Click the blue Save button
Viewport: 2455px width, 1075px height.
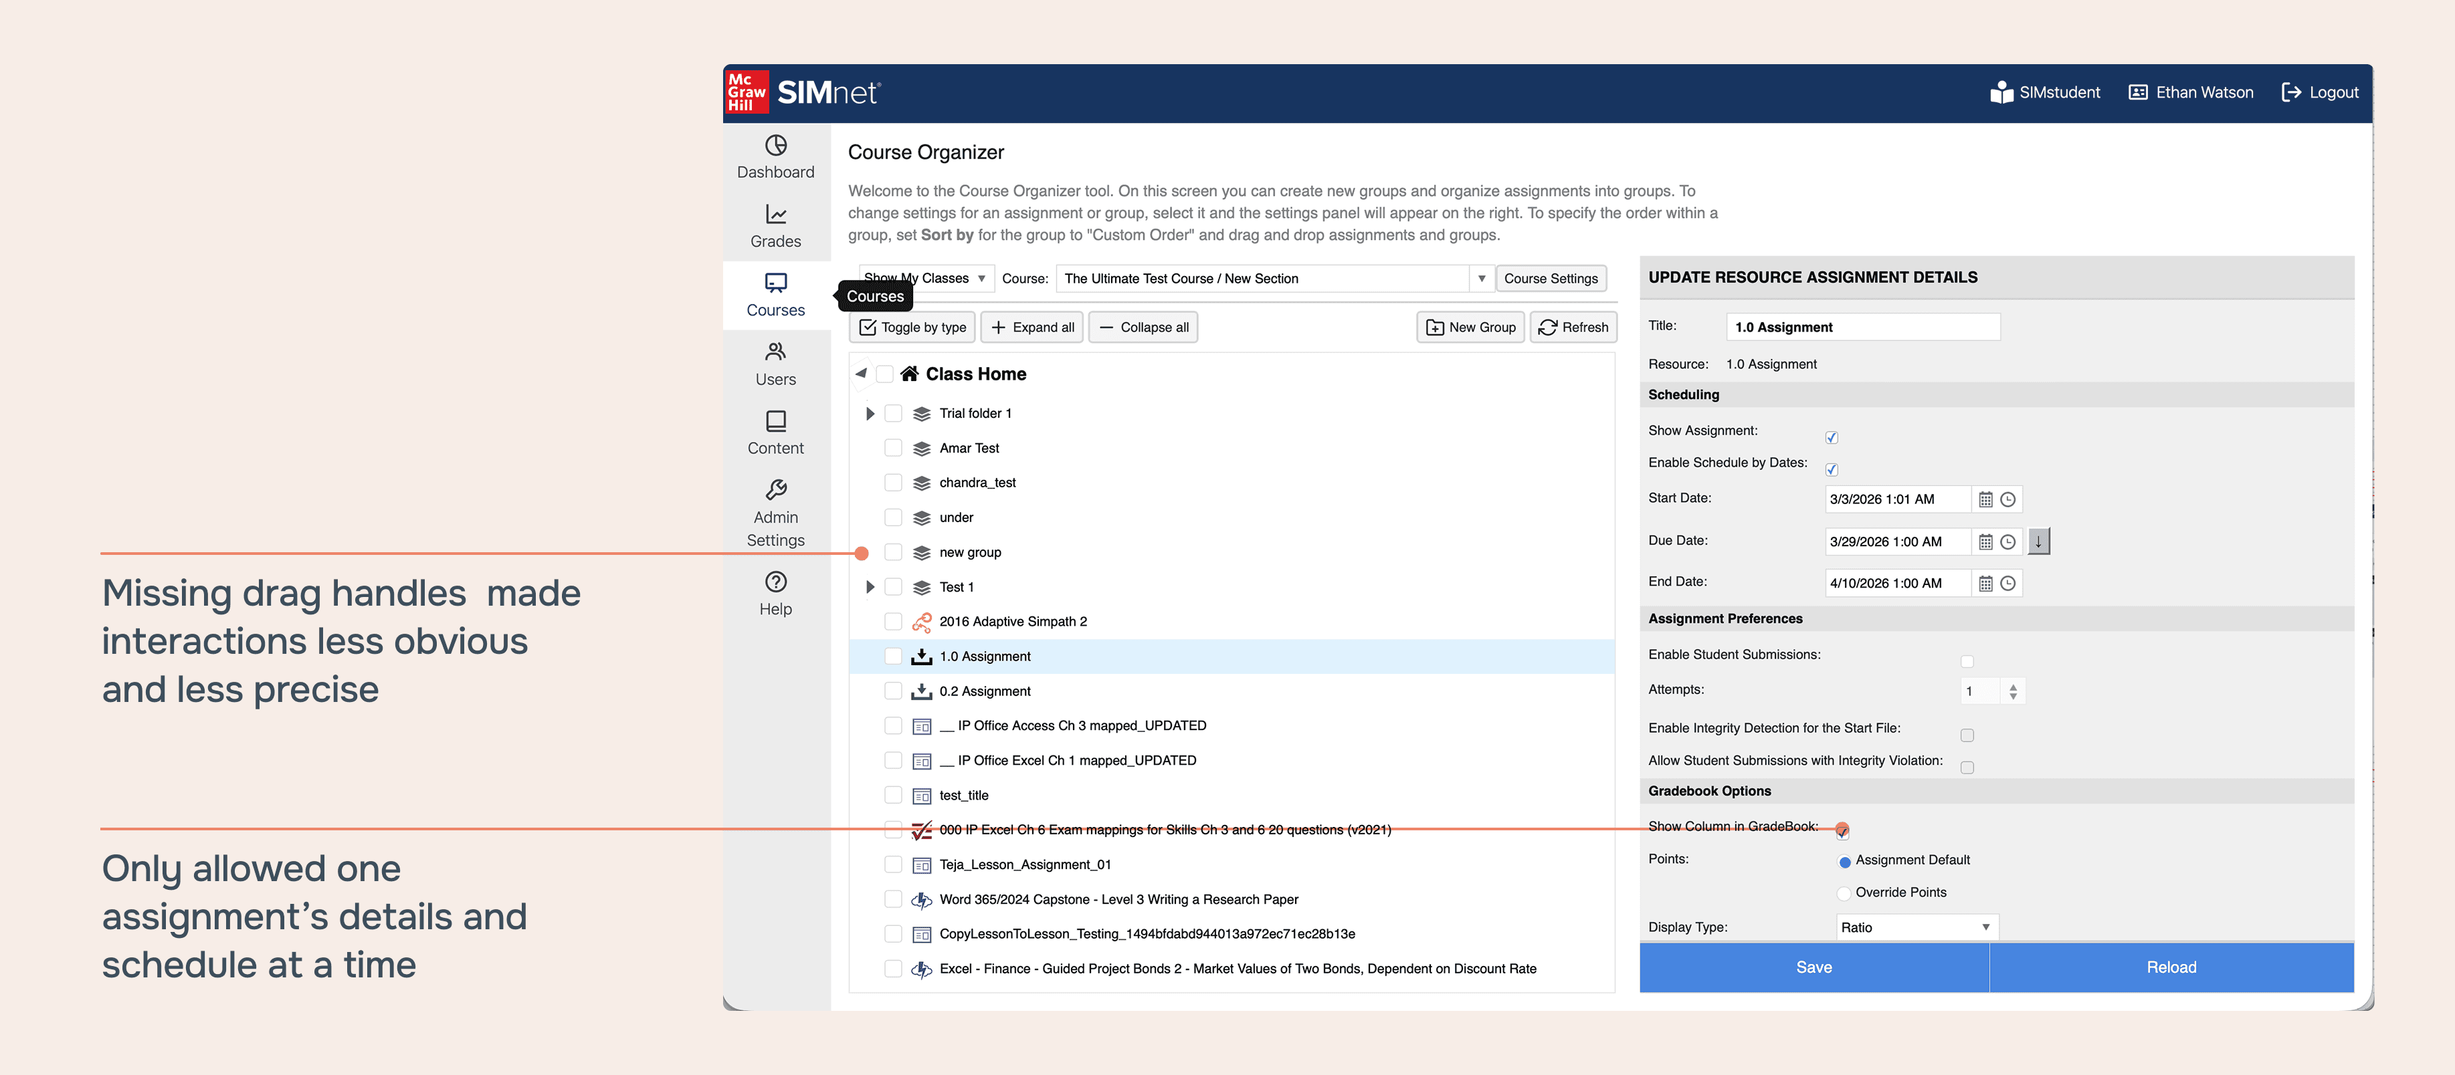1813,967
